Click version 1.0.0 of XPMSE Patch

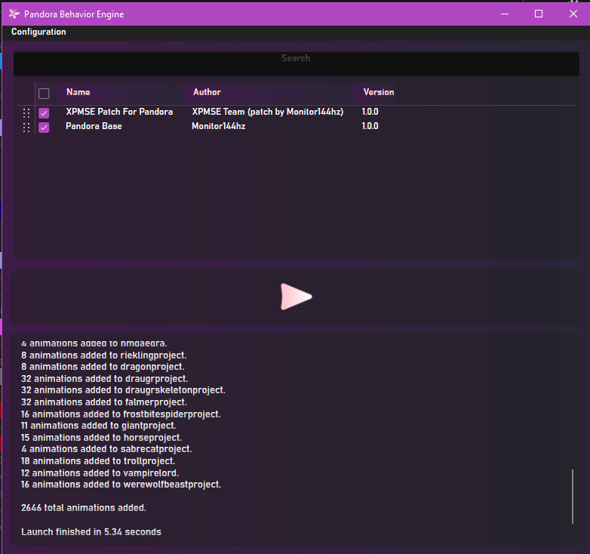(x=370, y=112)
